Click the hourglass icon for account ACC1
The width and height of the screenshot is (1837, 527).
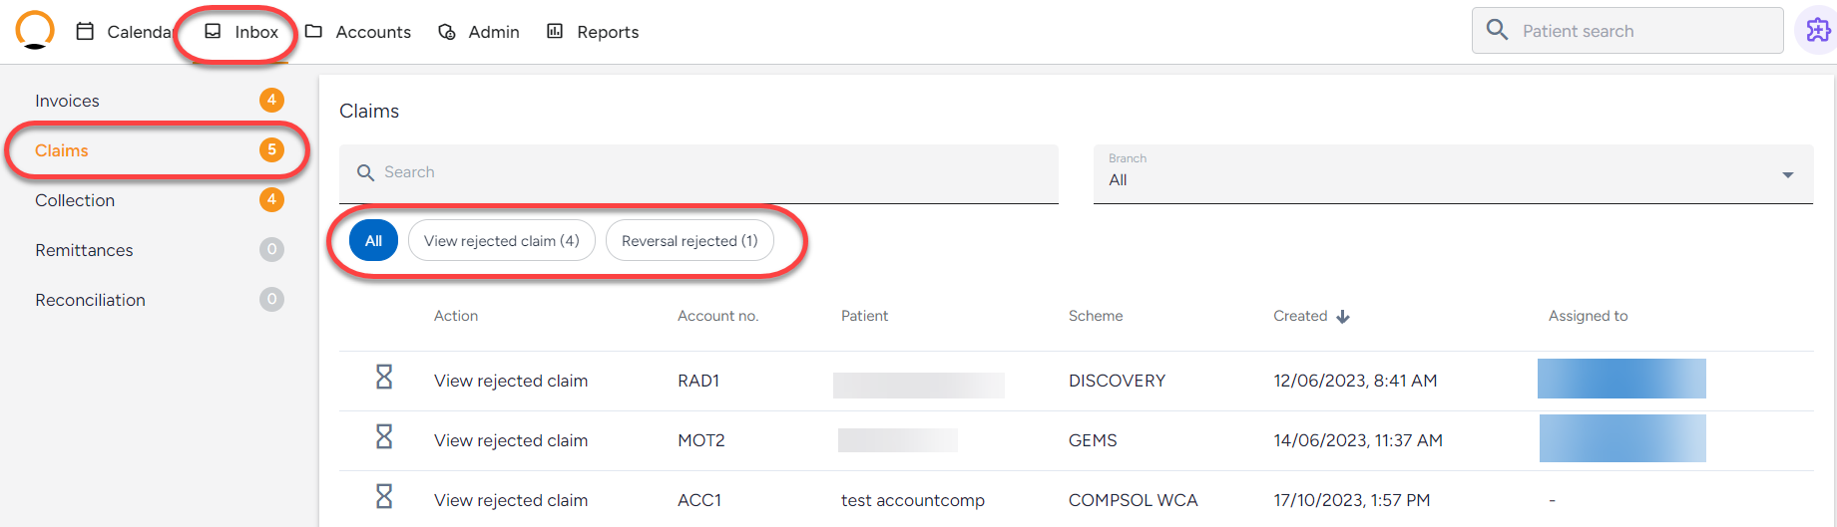[384, 496]
